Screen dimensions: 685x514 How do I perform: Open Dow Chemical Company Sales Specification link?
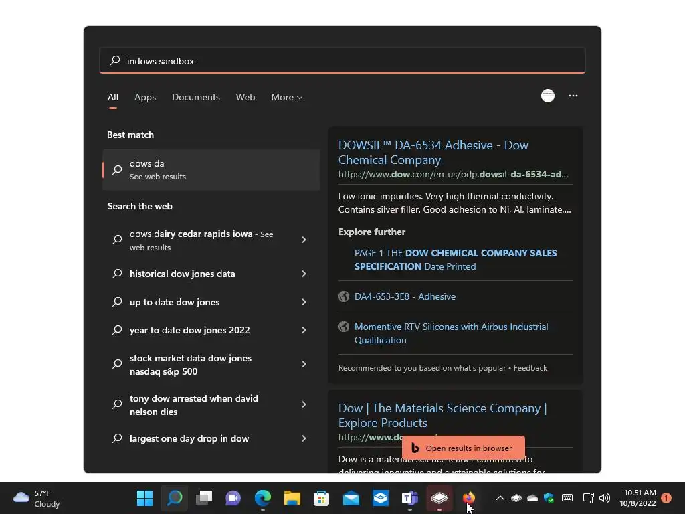456,260
